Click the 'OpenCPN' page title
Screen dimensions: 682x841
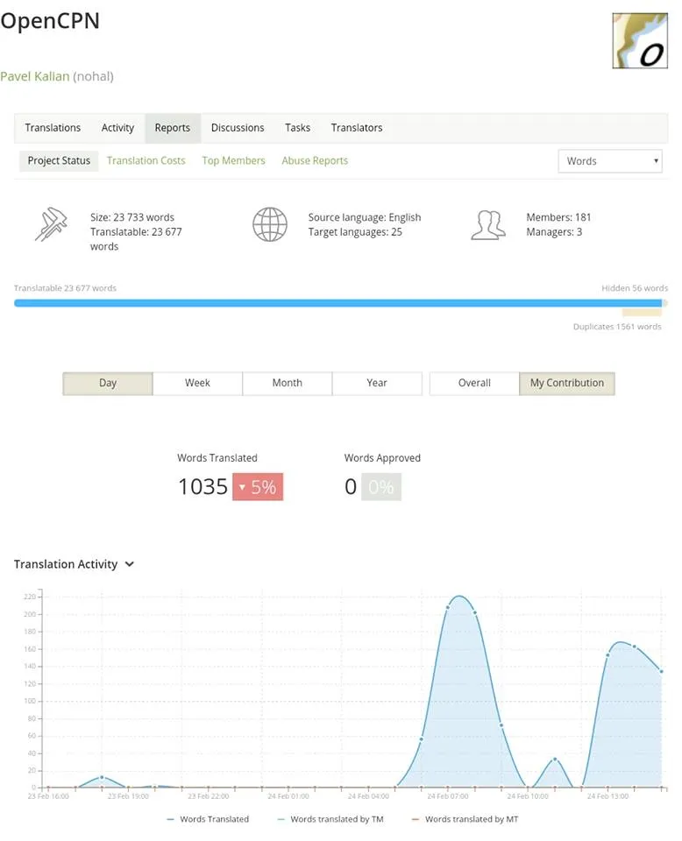point(50,21)
